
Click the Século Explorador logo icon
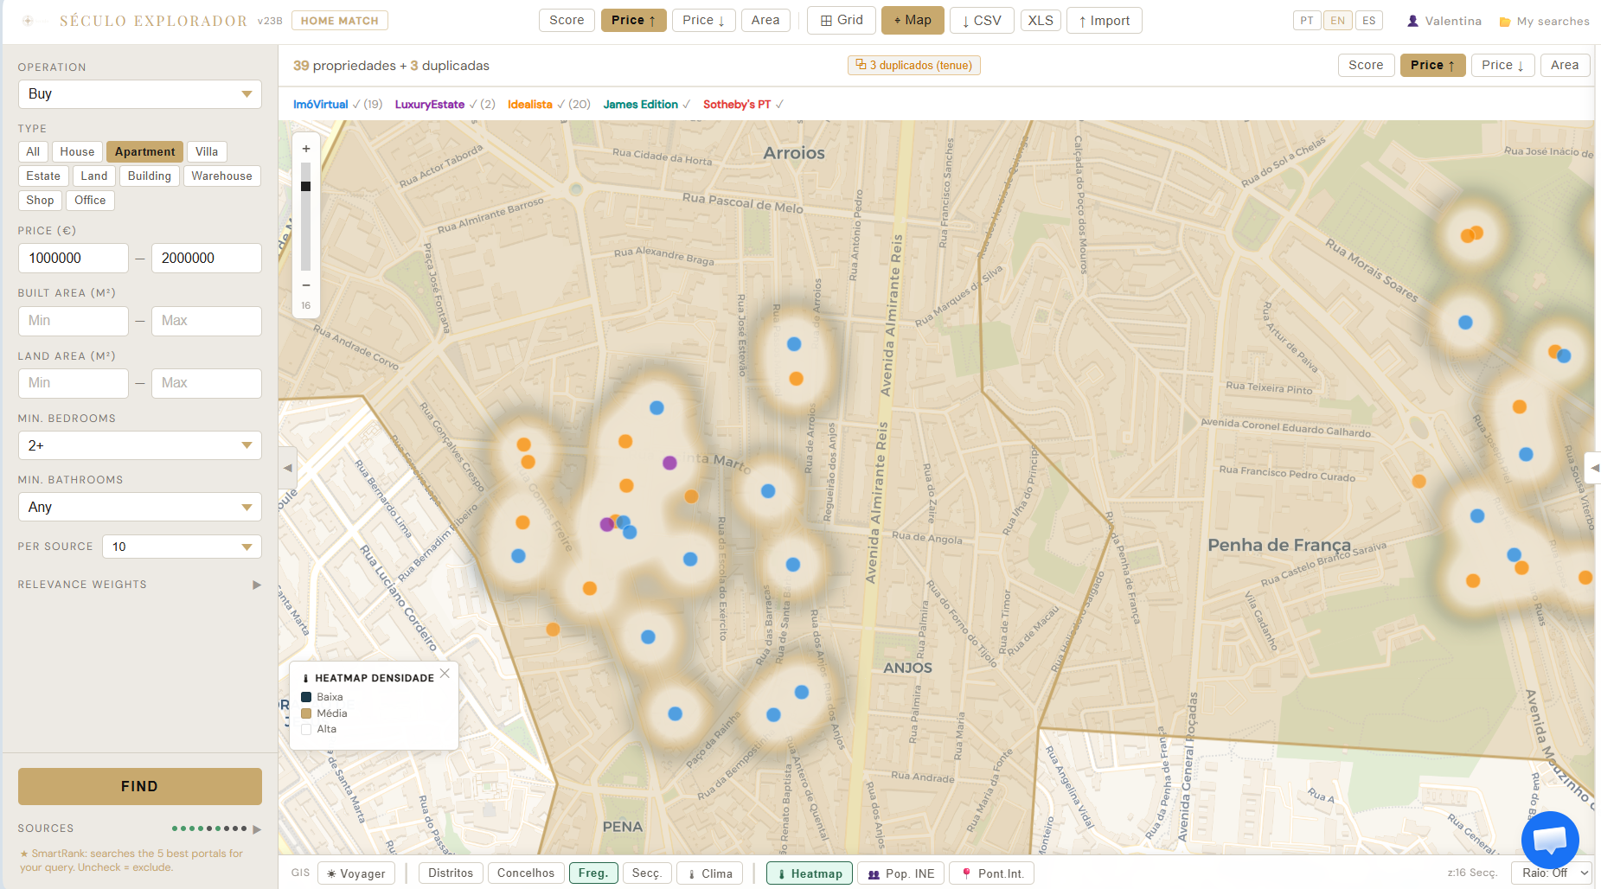28,21
